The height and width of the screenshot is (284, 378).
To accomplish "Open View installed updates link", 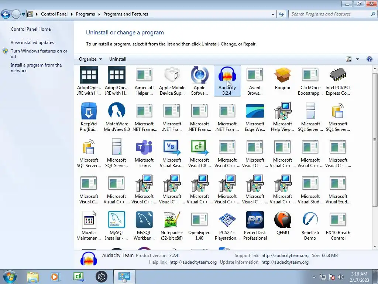I will point(32,43).
